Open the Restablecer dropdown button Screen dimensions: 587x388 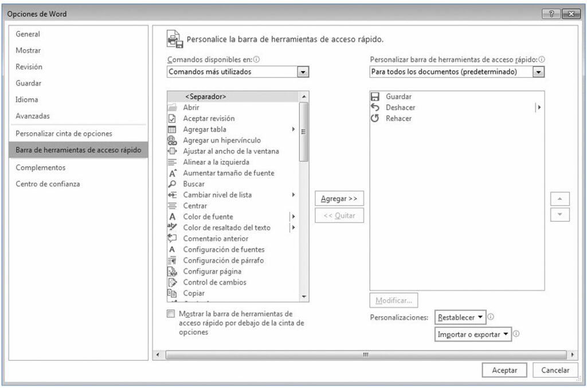[460, 318]
